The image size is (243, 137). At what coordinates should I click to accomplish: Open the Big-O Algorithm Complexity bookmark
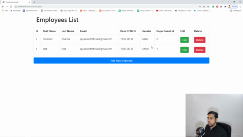pos(69,11)
